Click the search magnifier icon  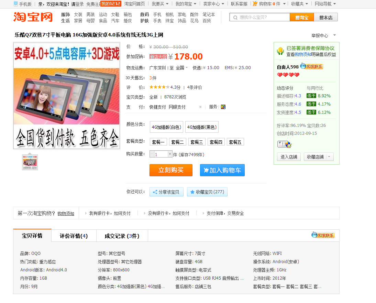(235, 18)
